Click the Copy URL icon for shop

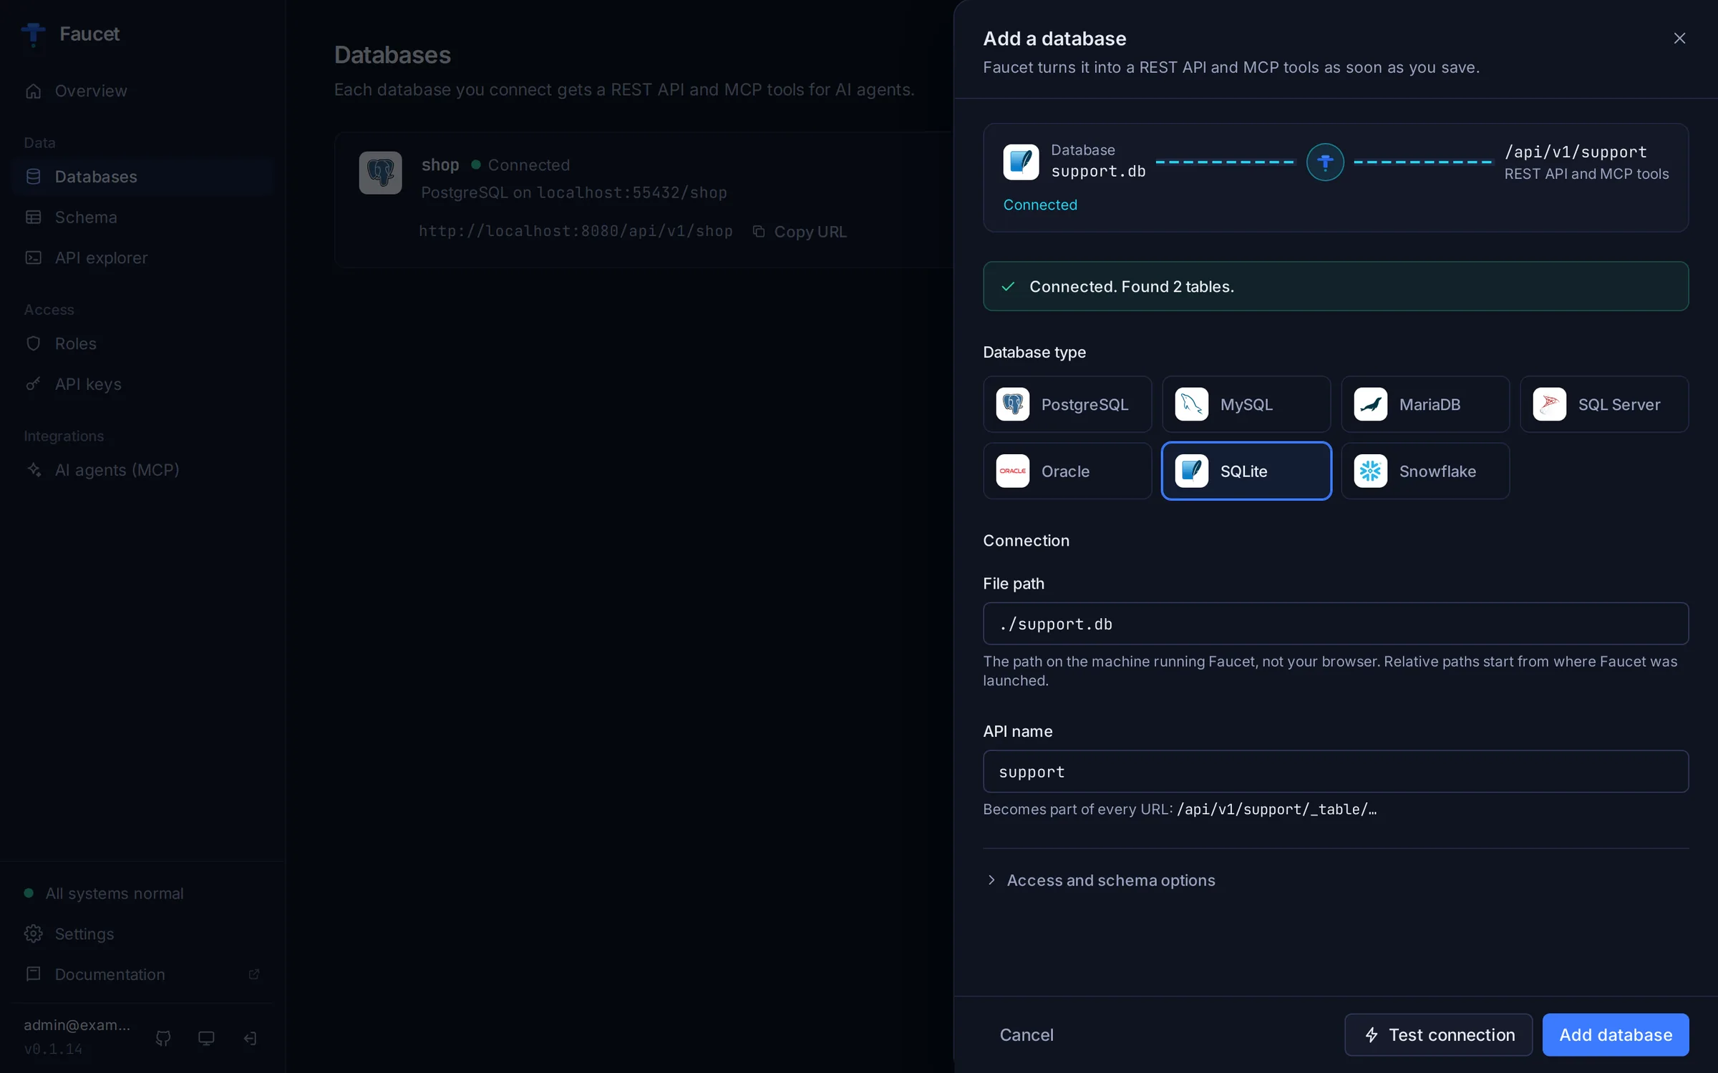pyautogui.click(x=759, y=232)
